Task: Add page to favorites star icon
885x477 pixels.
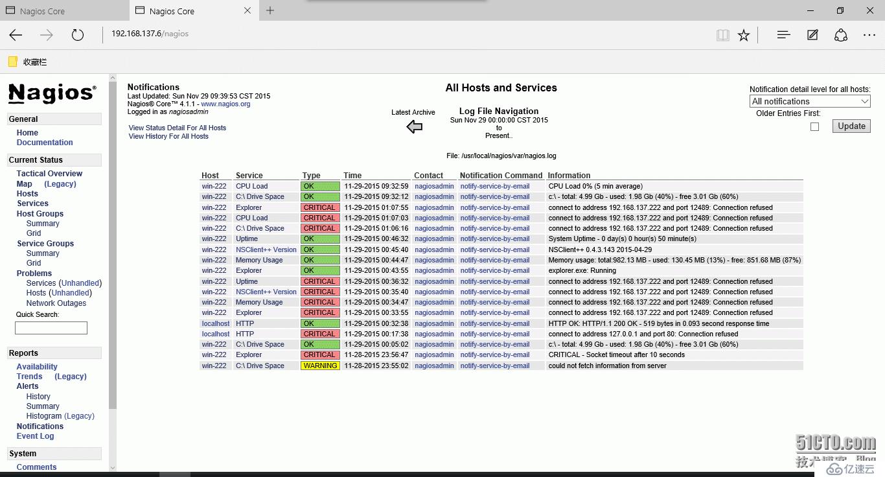Action: (744, 35)
